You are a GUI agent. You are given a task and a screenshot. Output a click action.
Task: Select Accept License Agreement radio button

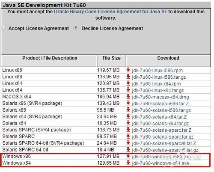coord(4,27)
